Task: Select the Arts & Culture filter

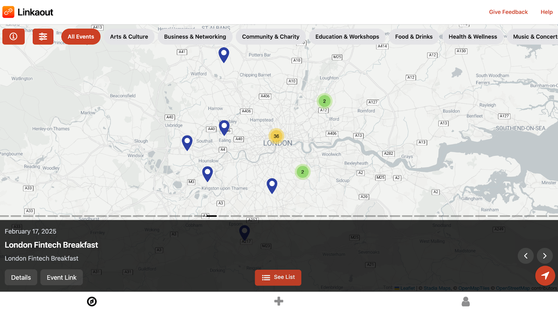Action: tap(129, 37)
